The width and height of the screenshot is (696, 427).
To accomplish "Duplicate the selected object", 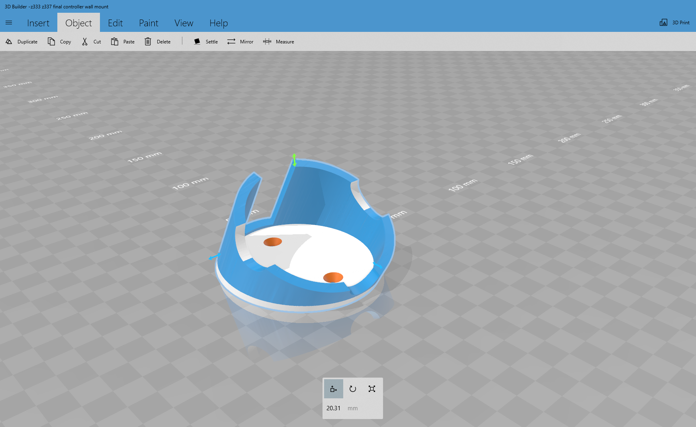I will [22, 42].
